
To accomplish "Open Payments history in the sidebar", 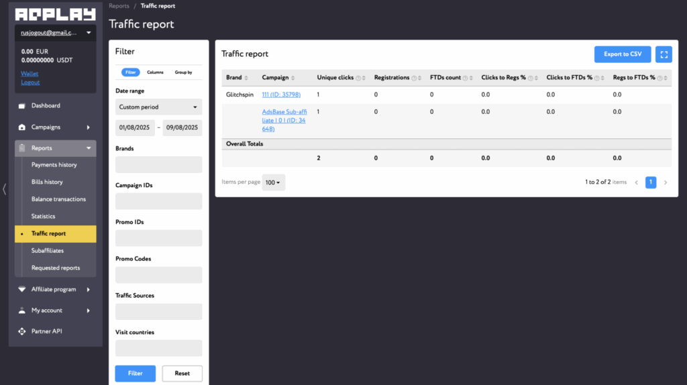I will coord(54,165).
